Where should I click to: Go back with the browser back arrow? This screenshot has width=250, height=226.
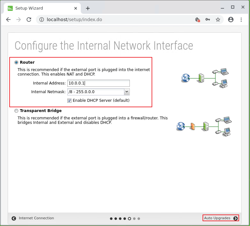8,20
